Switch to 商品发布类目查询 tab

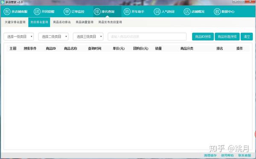tap(110, 22)
